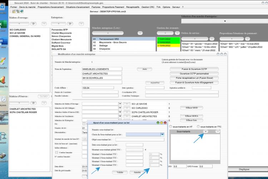Screen dimensions: 268x179
Task: Click the documents copy icon in the toolbar
Action: pos(18,11)
